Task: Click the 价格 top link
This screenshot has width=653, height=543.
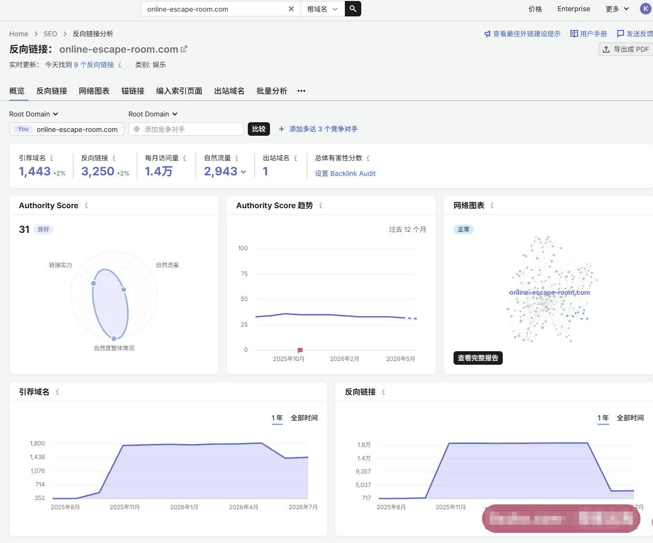Action: [x=535, y=9]
